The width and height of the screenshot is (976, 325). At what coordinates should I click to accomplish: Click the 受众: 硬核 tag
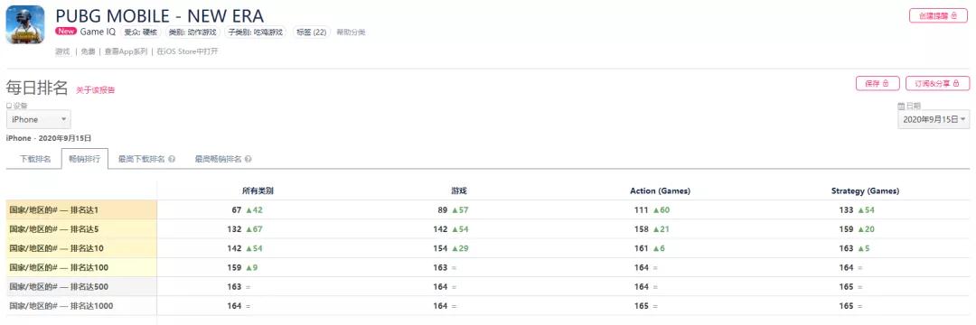[x=140, y=32]
